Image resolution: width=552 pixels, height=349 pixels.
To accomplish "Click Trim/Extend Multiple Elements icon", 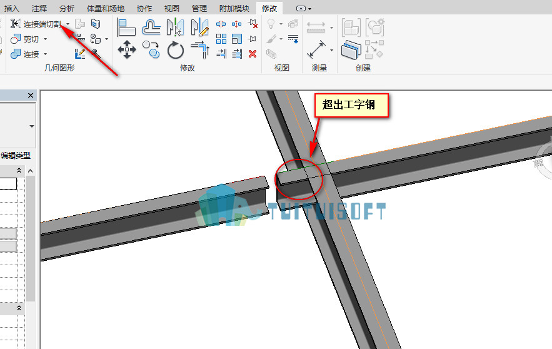I will (237, 54).
